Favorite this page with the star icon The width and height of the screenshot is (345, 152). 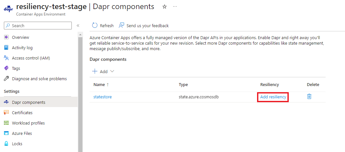(164, 6)
